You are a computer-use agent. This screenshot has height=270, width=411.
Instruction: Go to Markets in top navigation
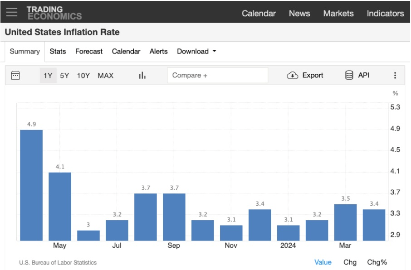click(x=338, y=13)
